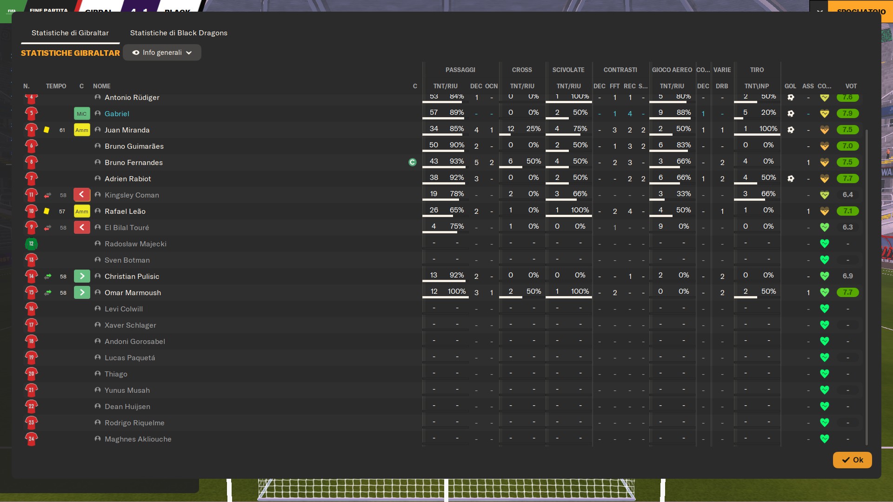Select player Yunus Musah

coord(127,390)
